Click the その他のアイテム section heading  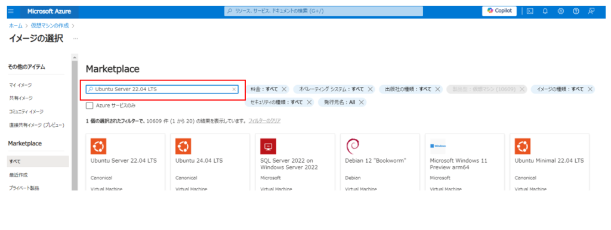click(x=26, y=67)
